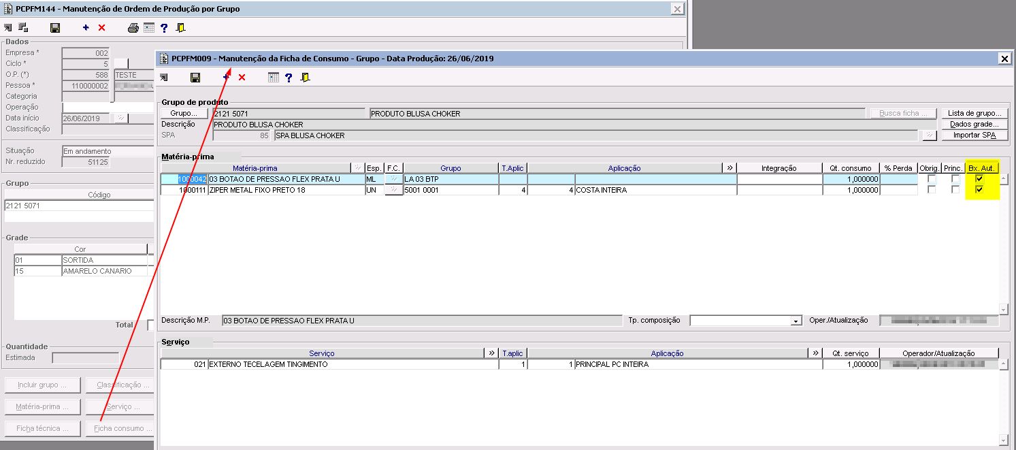Click the first arrow icon in PCPFM144 toolbar
The height and width of the screenshot is (450, 1016).
(x=8, y=28)
